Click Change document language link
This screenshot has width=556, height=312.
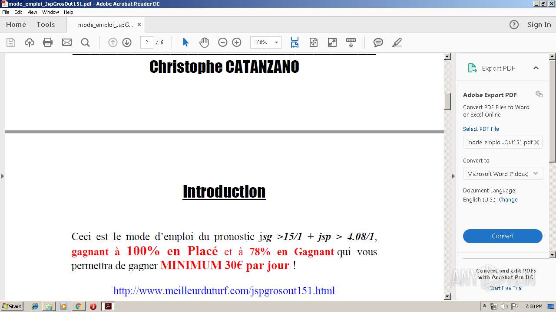(508, 200)
